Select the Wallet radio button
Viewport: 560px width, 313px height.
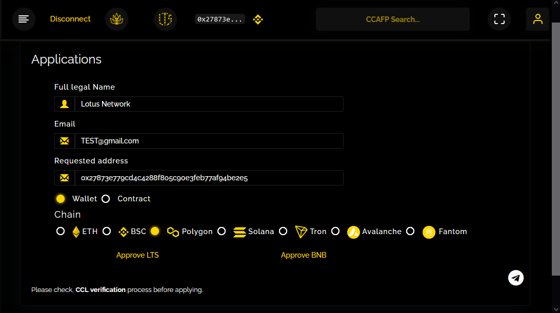tap(61, 199)
